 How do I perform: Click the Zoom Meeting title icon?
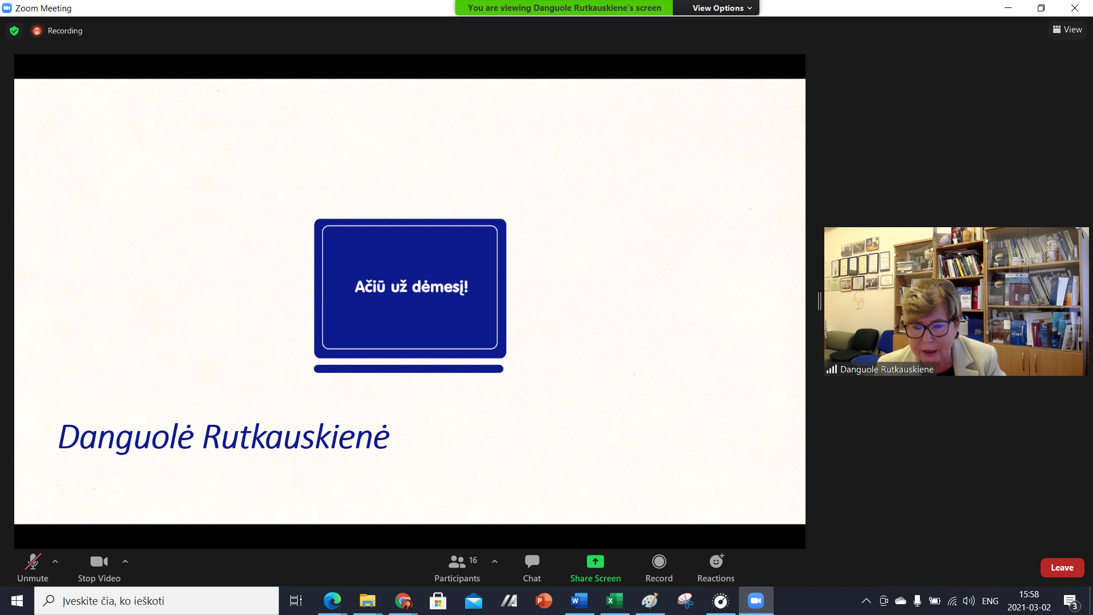7,8
